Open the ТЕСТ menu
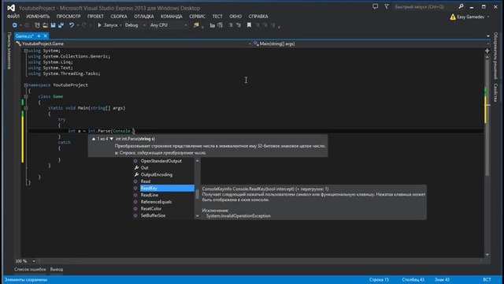The image size is (504, 284). click(217, 16)
